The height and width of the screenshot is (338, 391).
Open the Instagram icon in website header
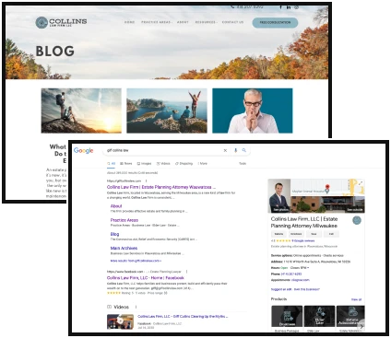click(296, 7)
